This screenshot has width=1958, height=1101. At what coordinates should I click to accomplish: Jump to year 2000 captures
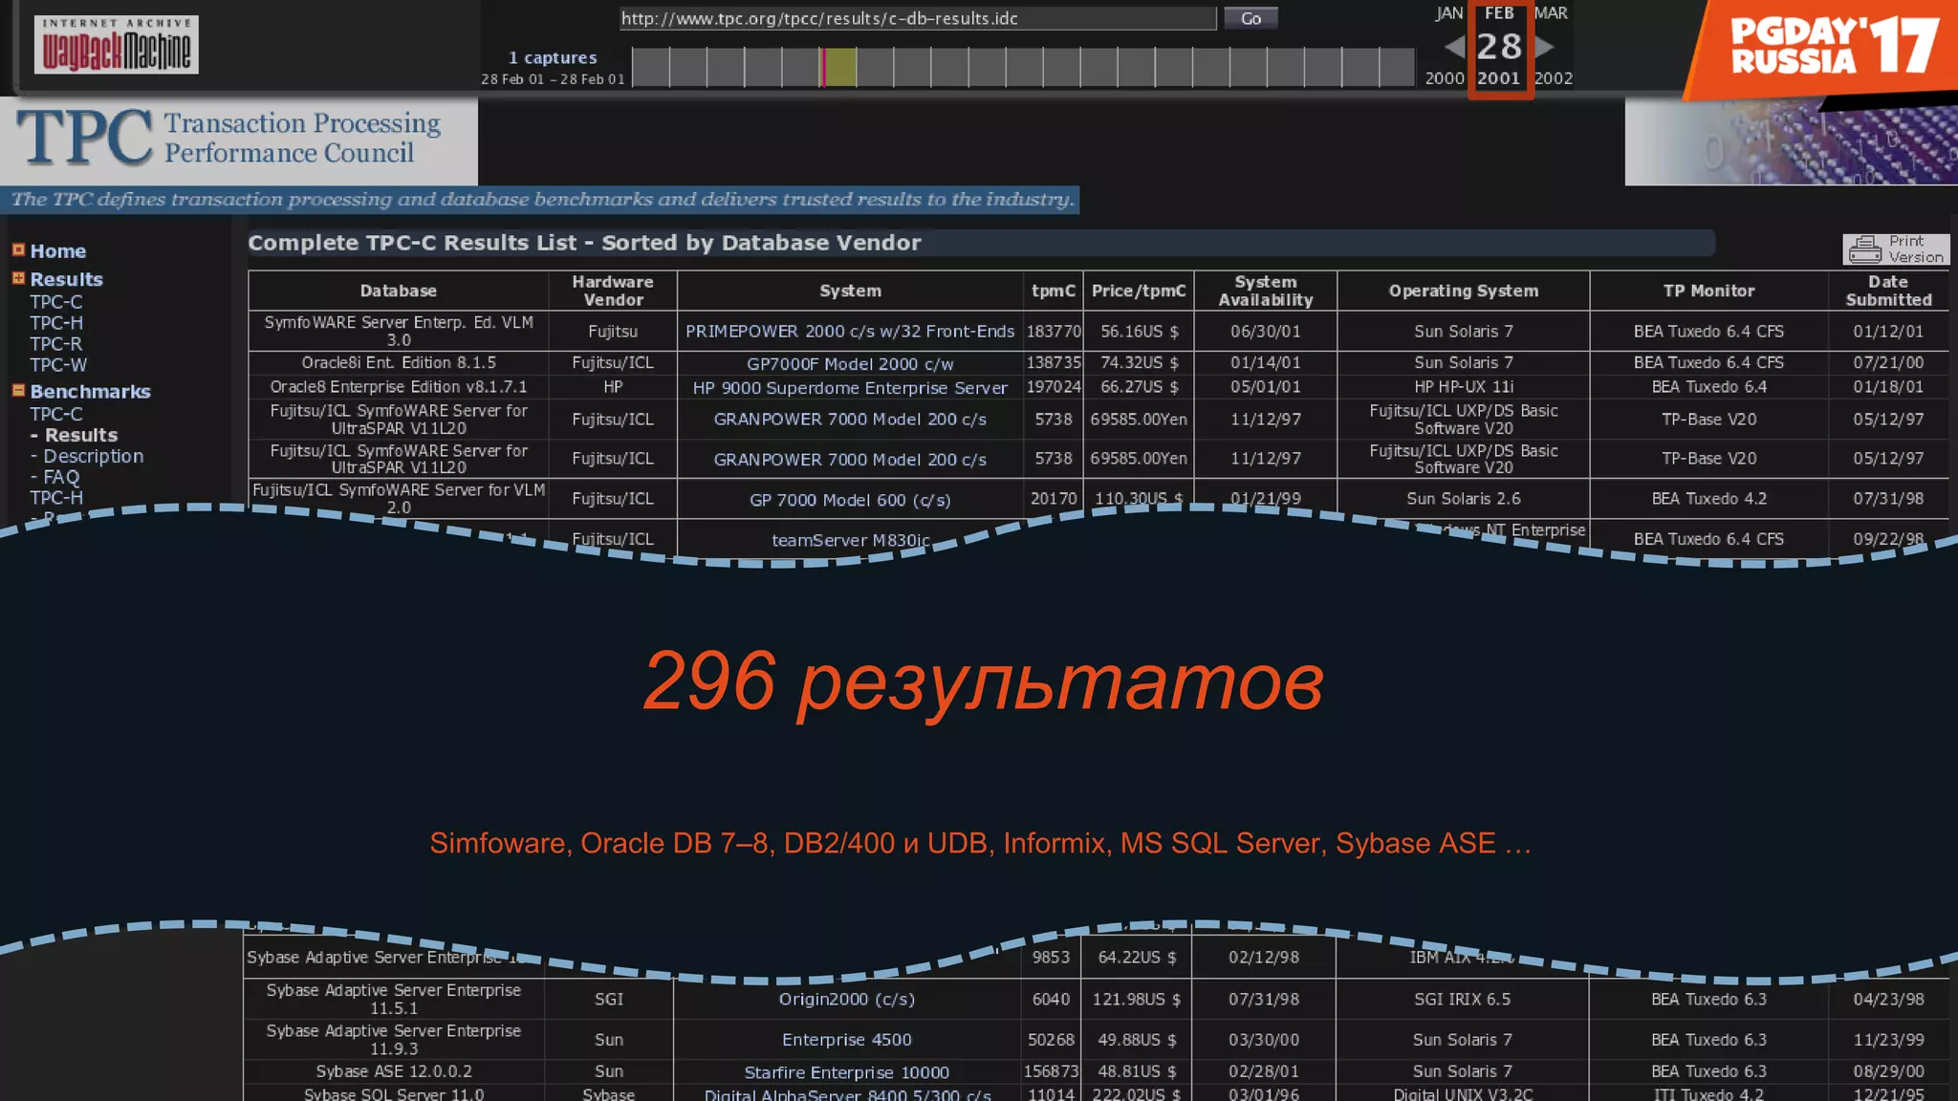coord(1444,78)
